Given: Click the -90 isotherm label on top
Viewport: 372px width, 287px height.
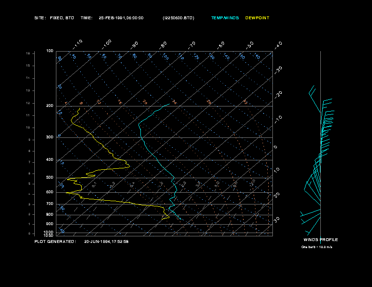Looking at the screenshot, I should coord(134,45).
